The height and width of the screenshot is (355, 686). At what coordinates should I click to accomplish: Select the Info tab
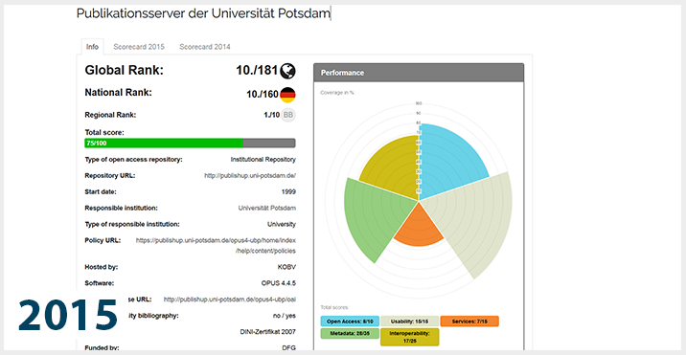(92, 47)
